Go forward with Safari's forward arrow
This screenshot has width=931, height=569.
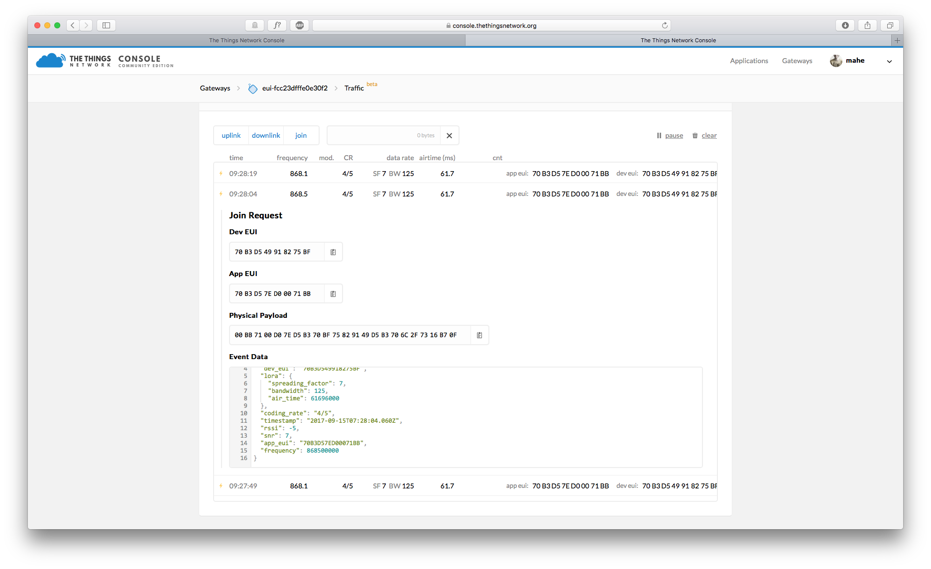[x=86, y=25]
